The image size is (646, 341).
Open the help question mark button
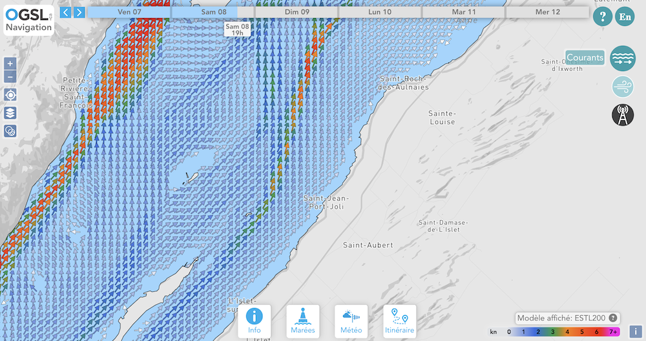(x=602, y=16)
